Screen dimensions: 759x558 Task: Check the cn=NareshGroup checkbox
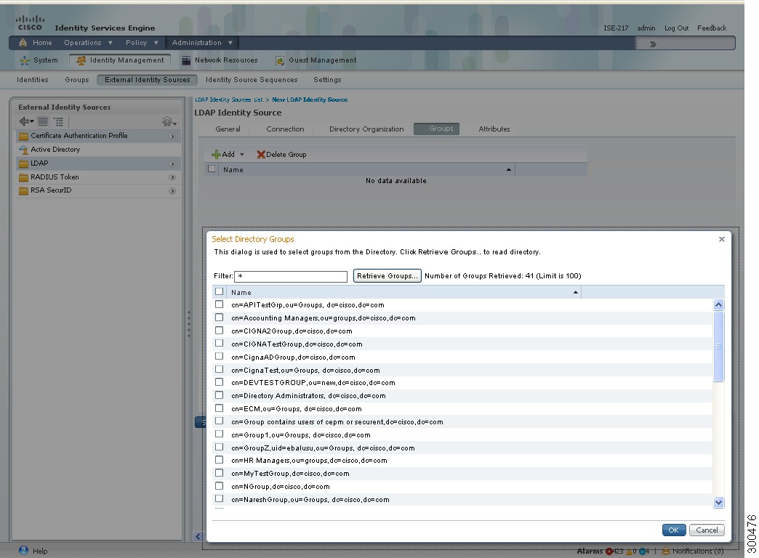coord(220,499)
